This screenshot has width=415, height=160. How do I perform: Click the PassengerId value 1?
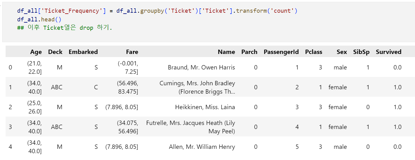click(x=297, y=67)
